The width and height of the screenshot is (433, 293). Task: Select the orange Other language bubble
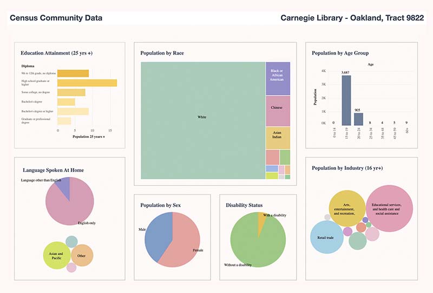(x=82, y=255)
